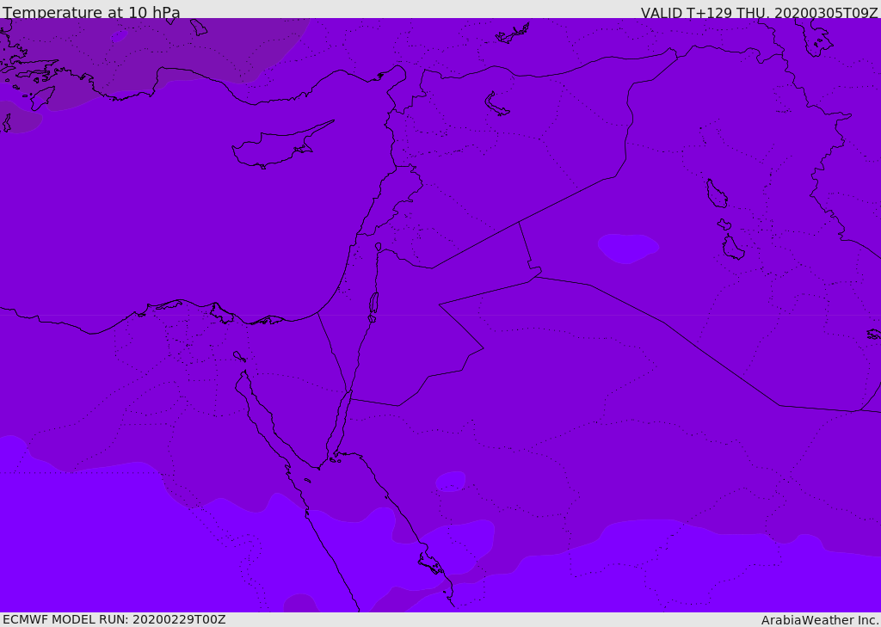Click the 'VALID T+129 THU. 20200305T09Z' timestamp
Image resolution: width=881 pixels, height=627 pixels.
coord(759,12)
